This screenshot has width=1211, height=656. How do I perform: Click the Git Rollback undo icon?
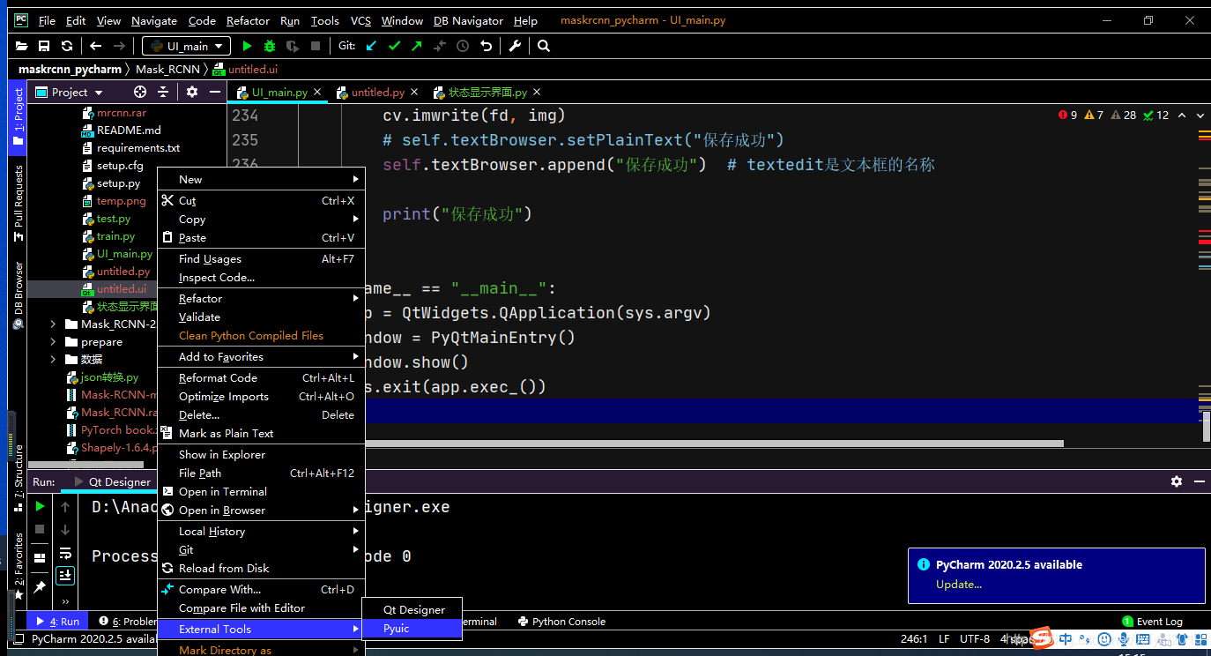[486, 46]
